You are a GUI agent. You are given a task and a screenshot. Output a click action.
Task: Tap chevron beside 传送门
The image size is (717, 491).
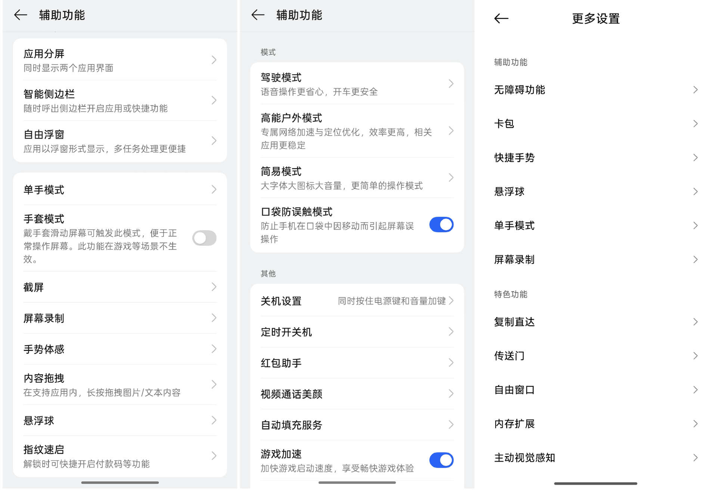(x=695, y=356)
